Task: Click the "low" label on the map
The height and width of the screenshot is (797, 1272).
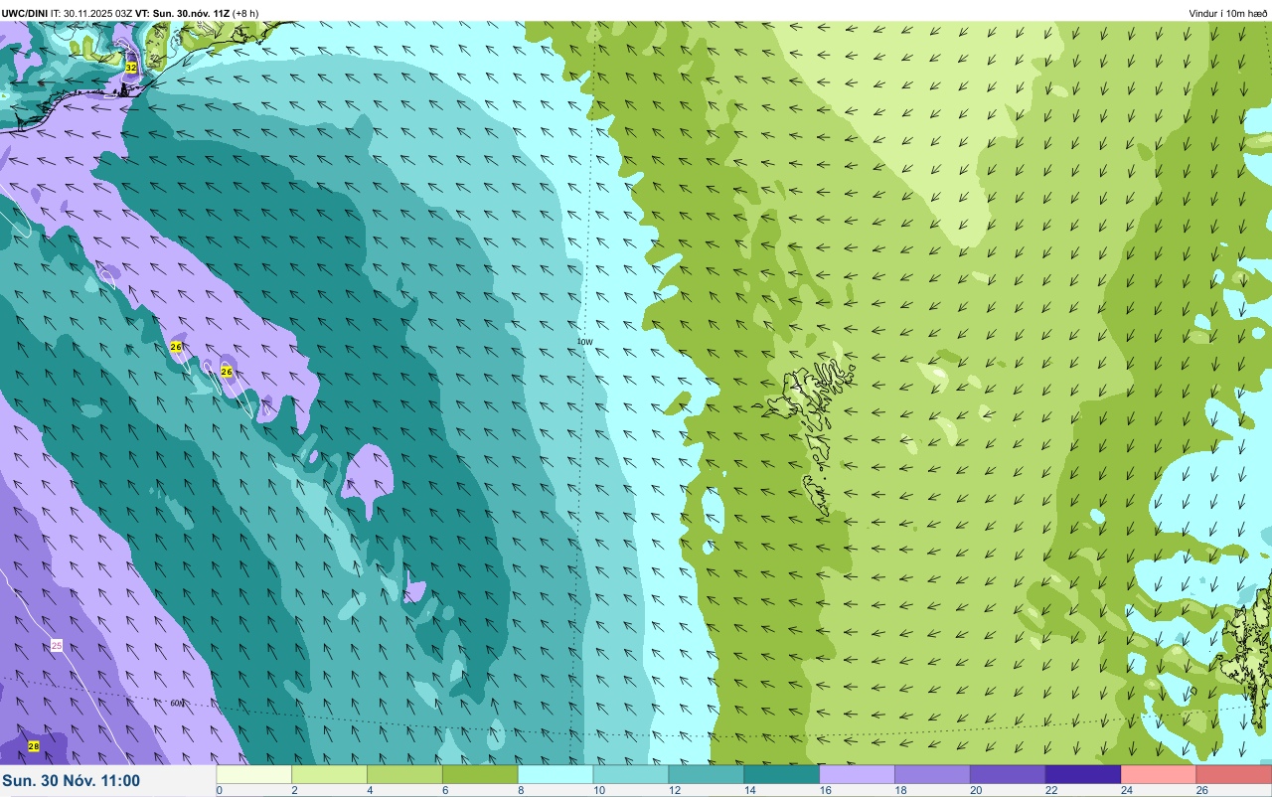Action: pos(585,342)
